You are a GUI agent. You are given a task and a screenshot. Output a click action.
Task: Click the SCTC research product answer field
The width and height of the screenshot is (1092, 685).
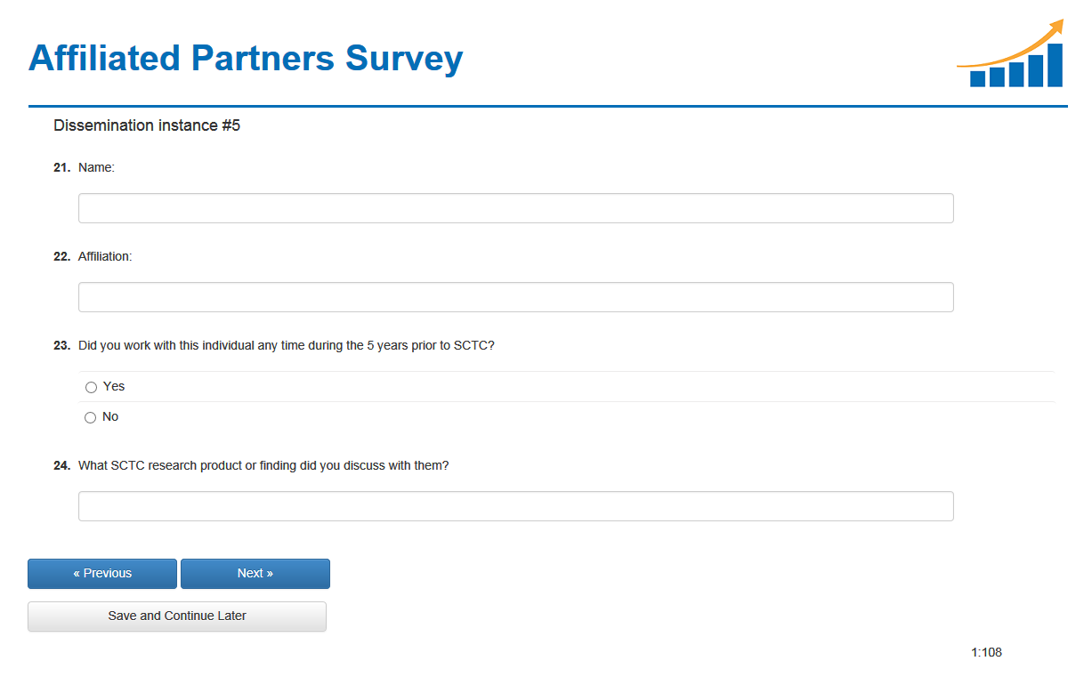tap(515, 506)
